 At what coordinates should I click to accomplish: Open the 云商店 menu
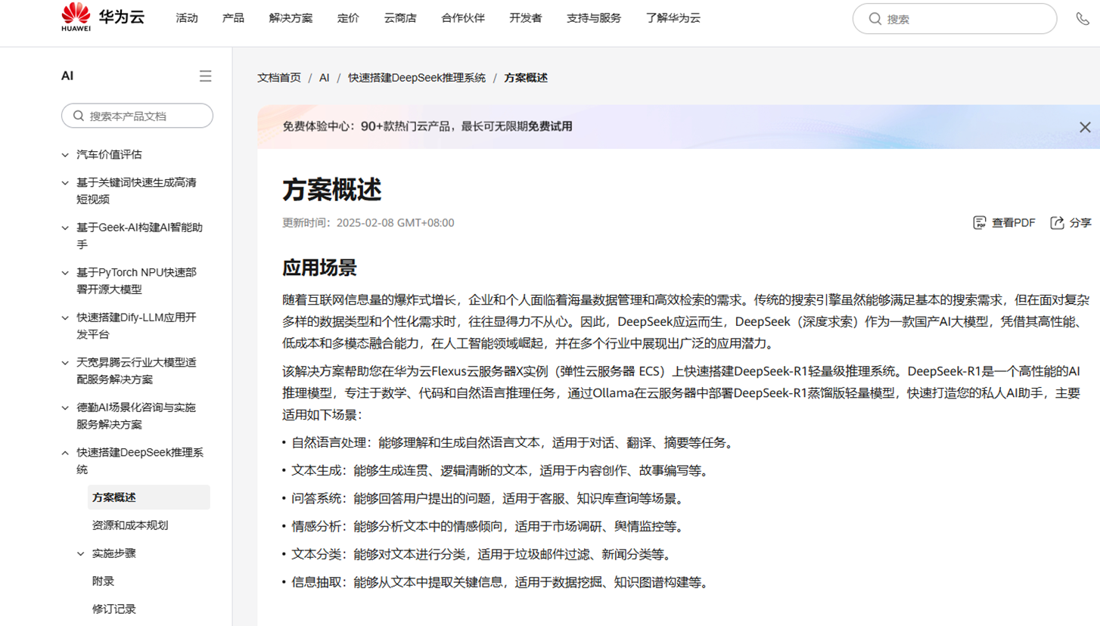pyautogui.click(x=400, y=18)
